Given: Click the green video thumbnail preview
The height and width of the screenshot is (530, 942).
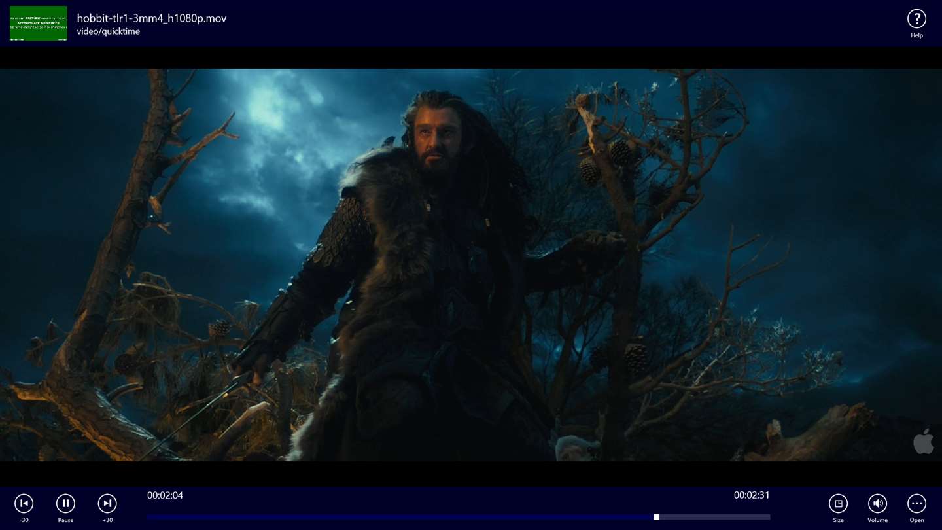Looking at the screenshot, I should [x=39, y=23].
